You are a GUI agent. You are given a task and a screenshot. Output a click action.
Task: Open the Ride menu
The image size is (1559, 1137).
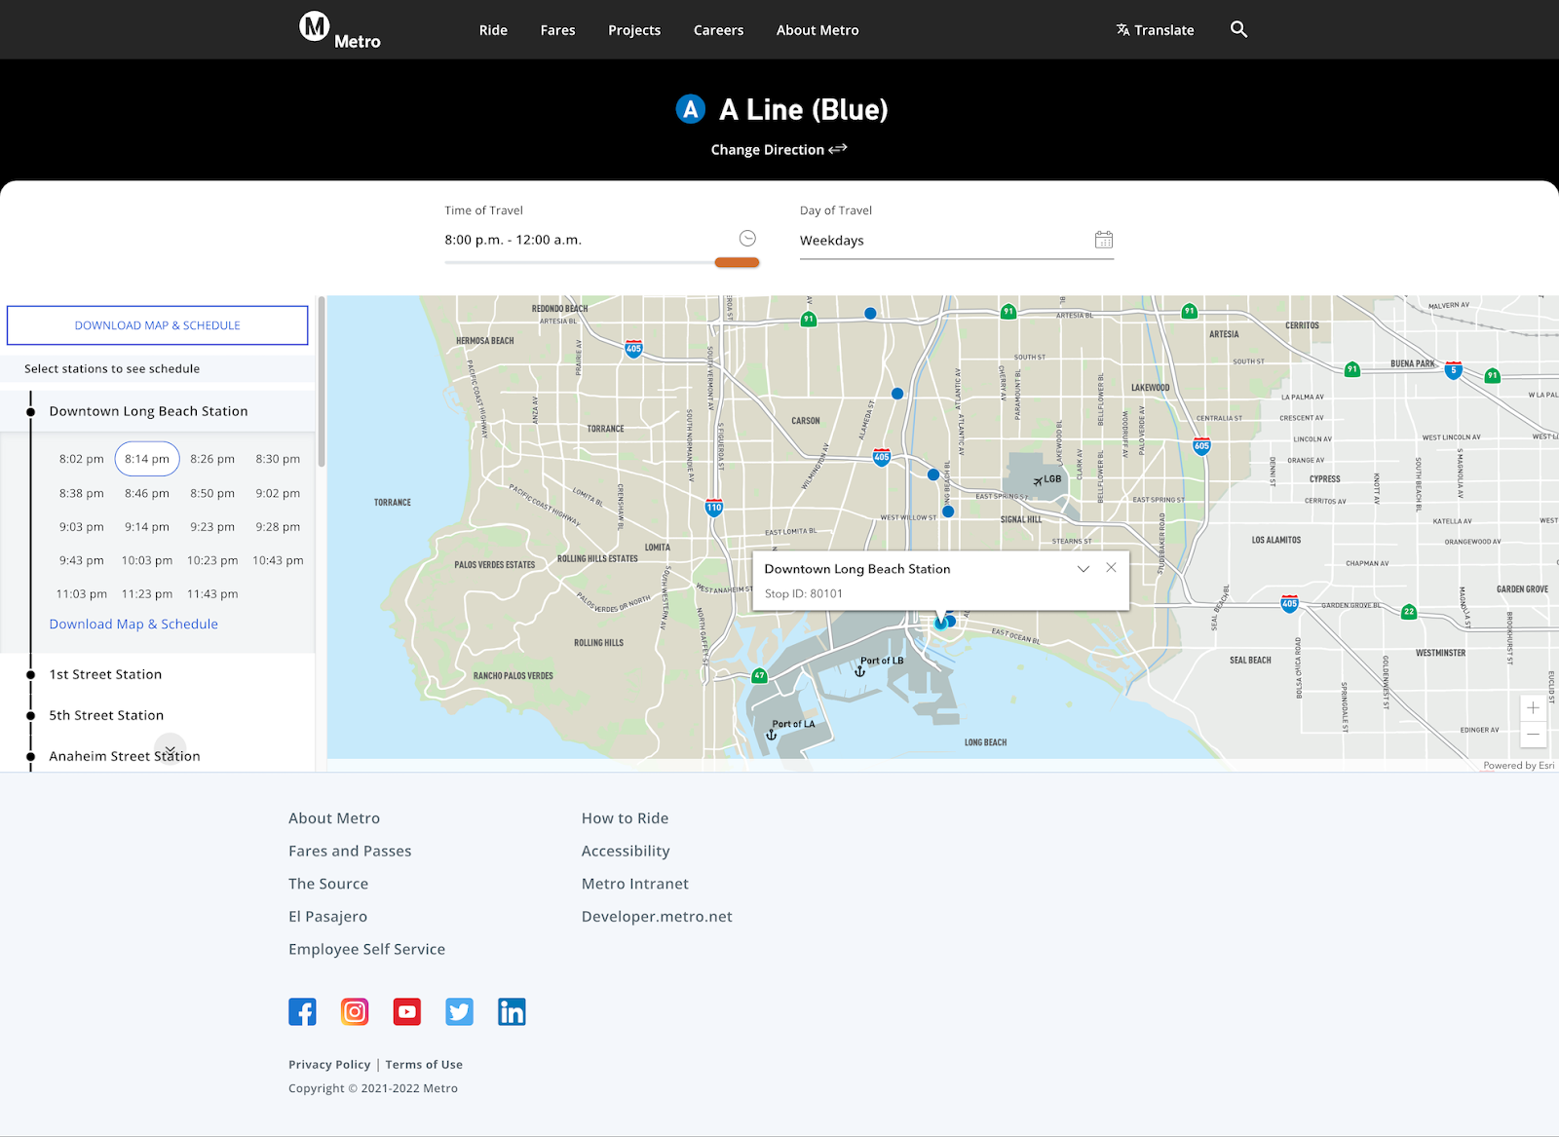[493, 30]
